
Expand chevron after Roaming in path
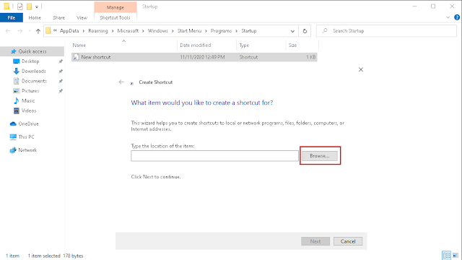coord(113,31)
